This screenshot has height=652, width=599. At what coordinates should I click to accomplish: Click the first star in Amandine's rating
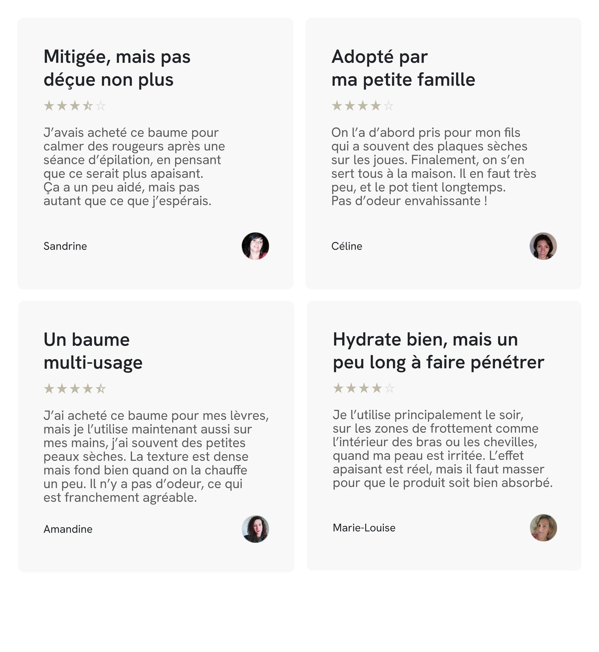pos(49,389)
